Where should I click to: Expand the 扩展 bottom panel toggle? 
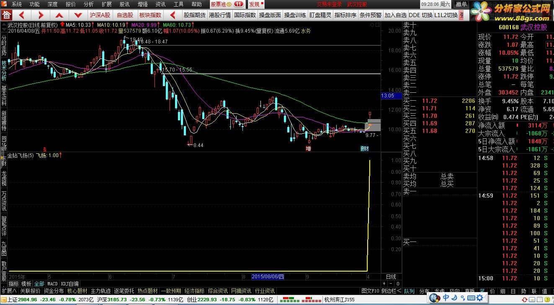click(9, 291)
